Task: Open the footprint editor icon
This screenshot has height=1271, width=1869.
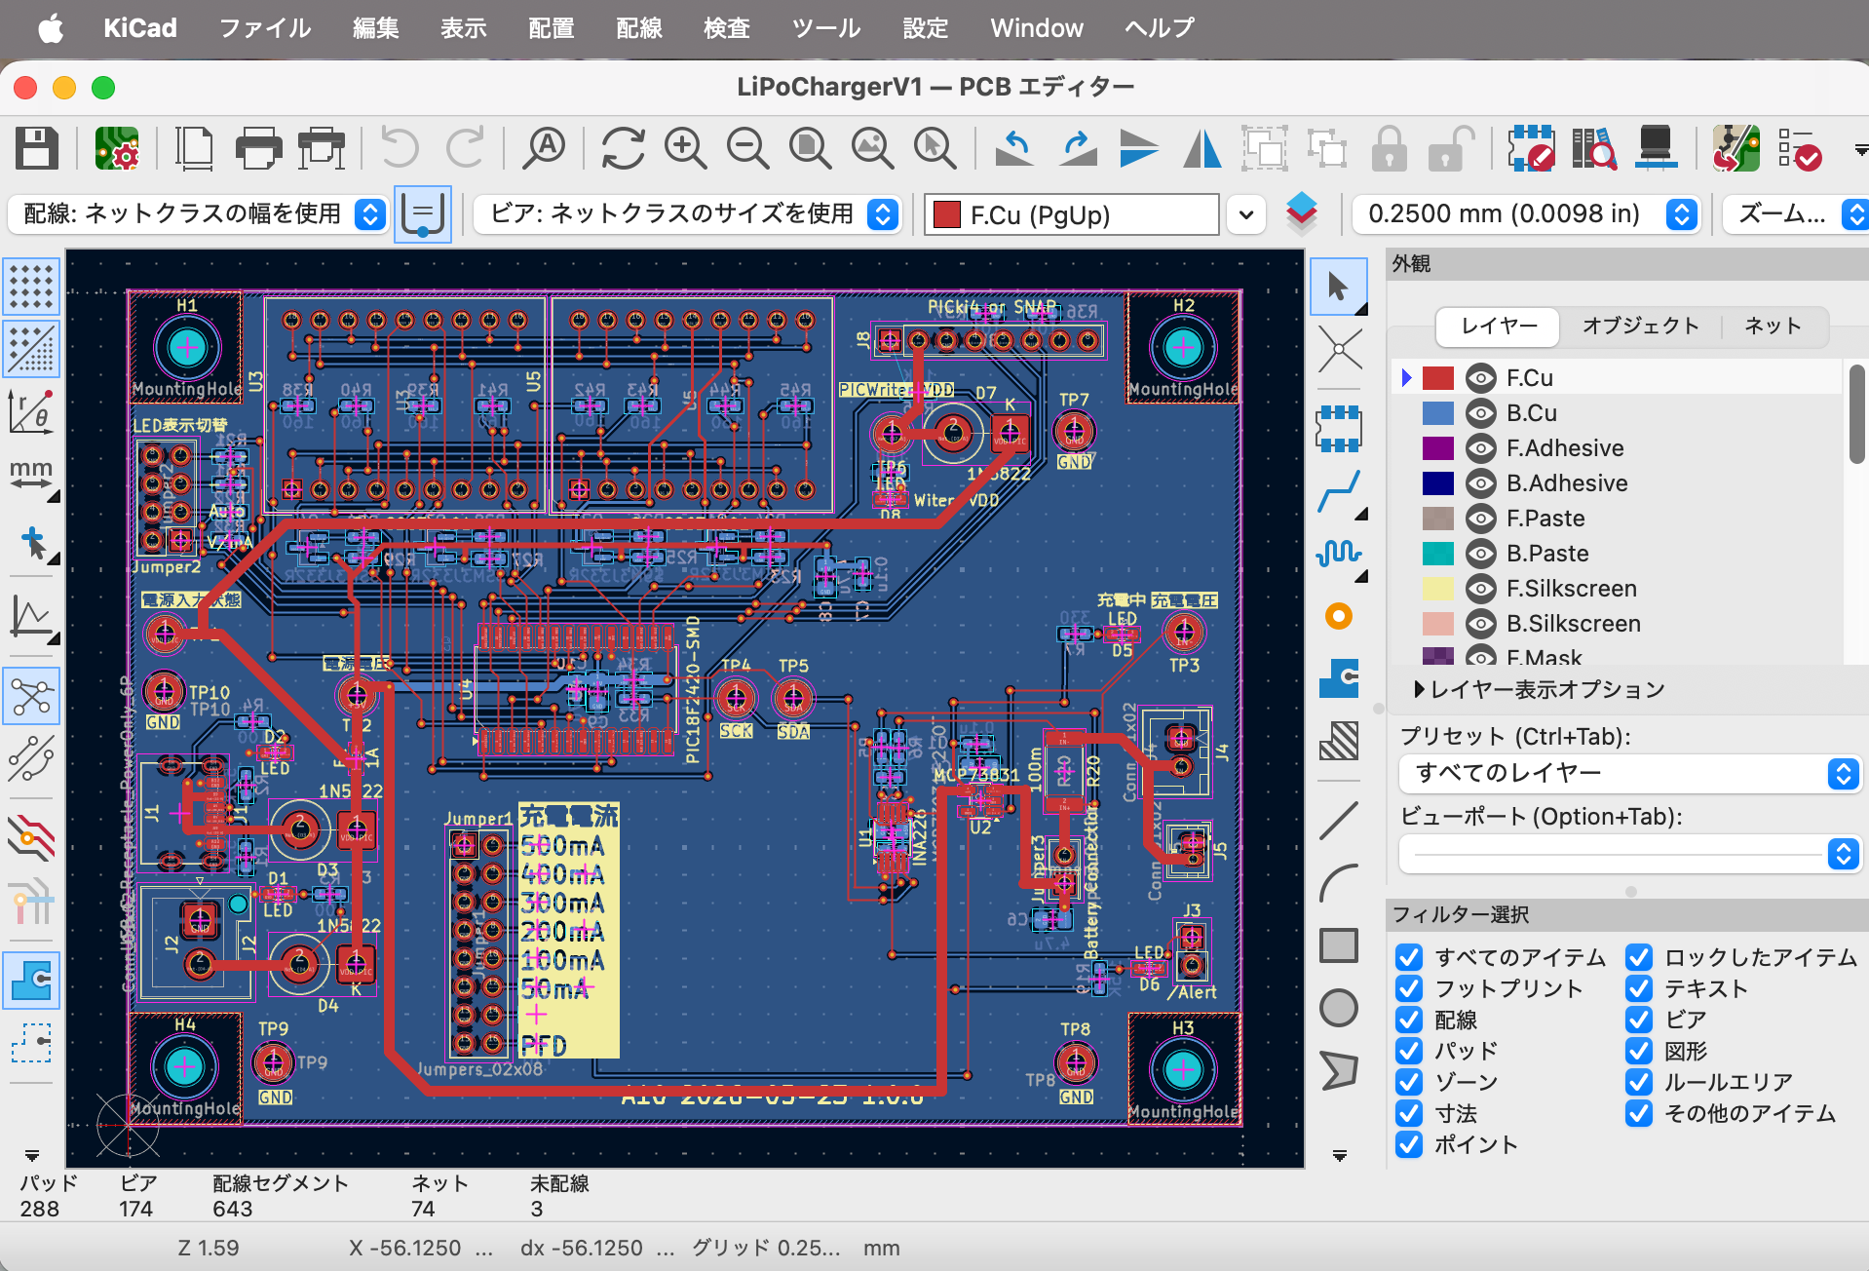Action: click(1531, 149)
